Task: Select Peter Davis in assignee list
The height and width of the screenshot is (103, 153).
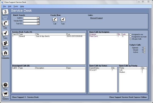Action: pyautogui.click(x=109, y=36)
